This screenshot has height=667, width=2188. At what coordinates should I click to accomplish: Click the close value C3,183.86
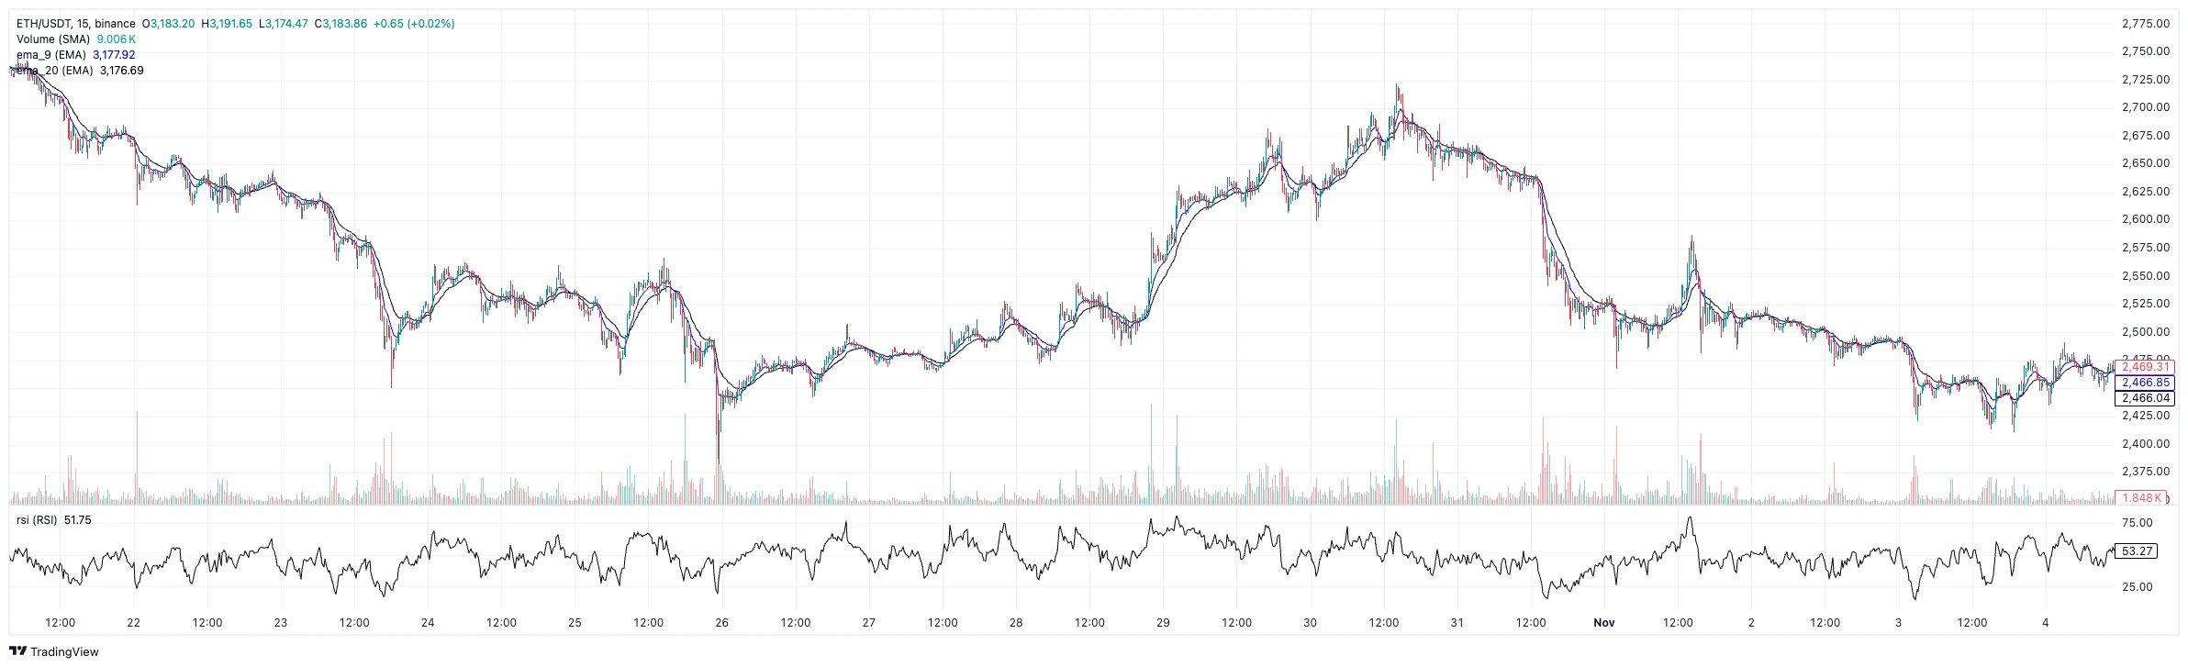click(340, 24)
